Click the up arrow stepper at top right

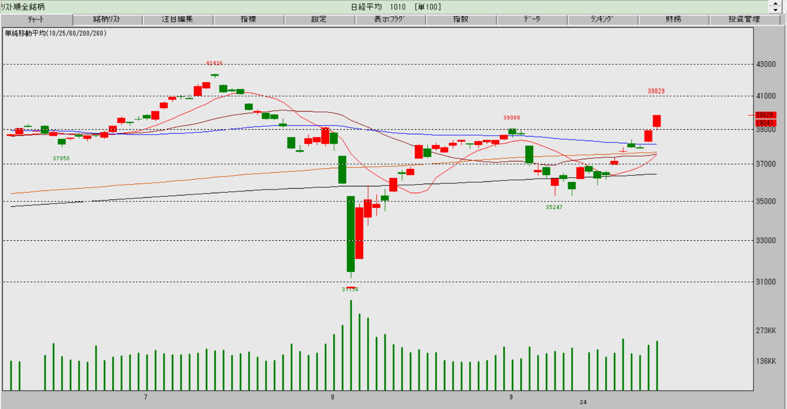pos(775,4)
